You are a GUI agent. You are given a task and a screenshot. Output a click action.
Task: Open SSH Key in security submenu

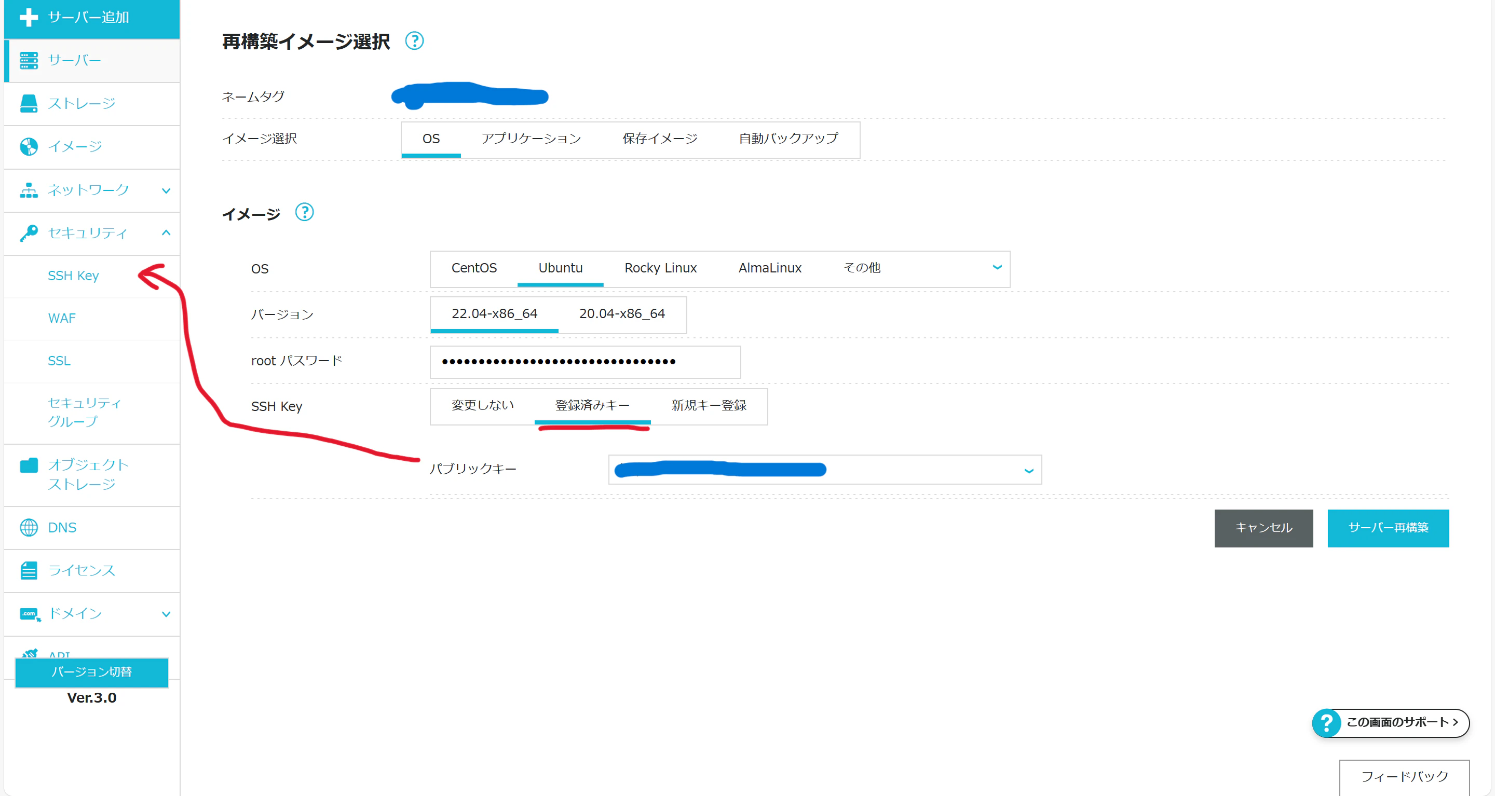[x=73, y=276]
